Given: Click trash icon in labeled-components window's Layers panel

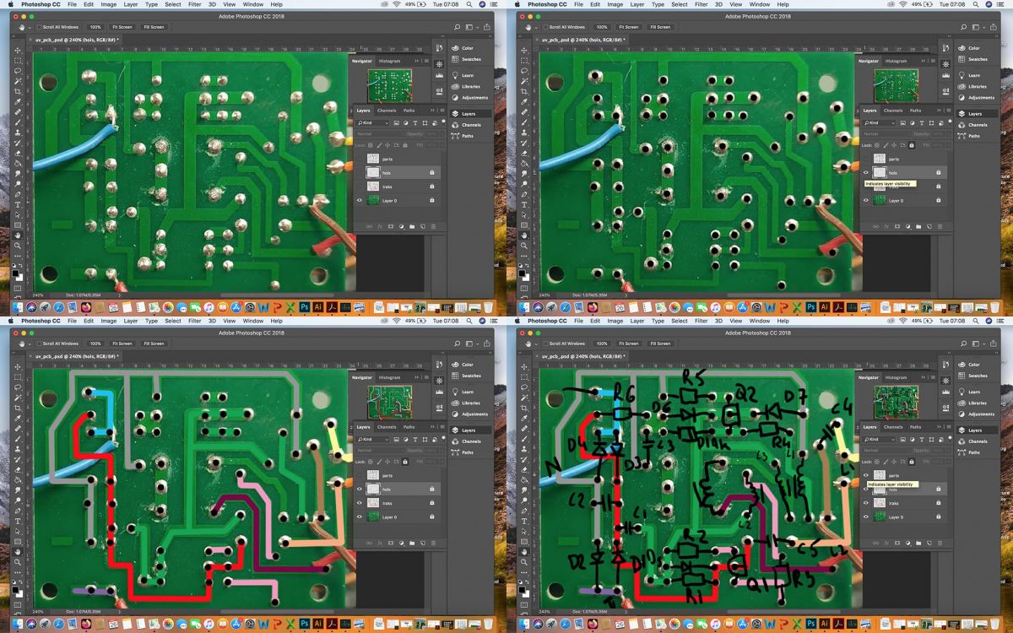Looking at the screenshot, I should click(940, 543).
